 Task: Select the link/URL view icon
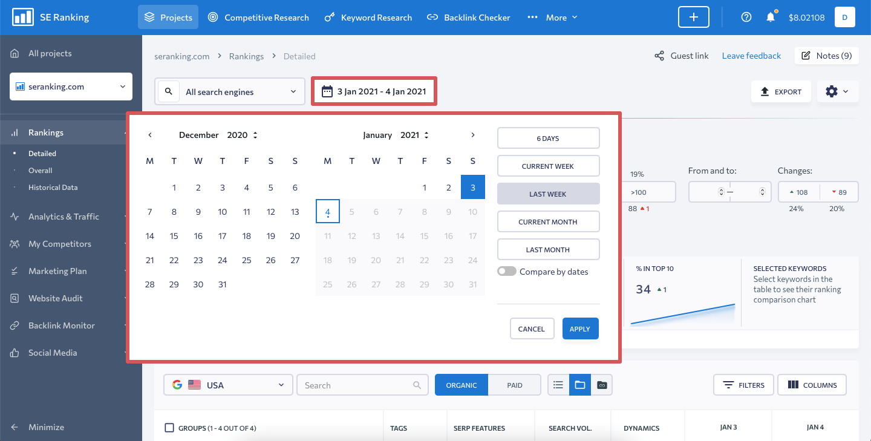[x=602, y=385]
